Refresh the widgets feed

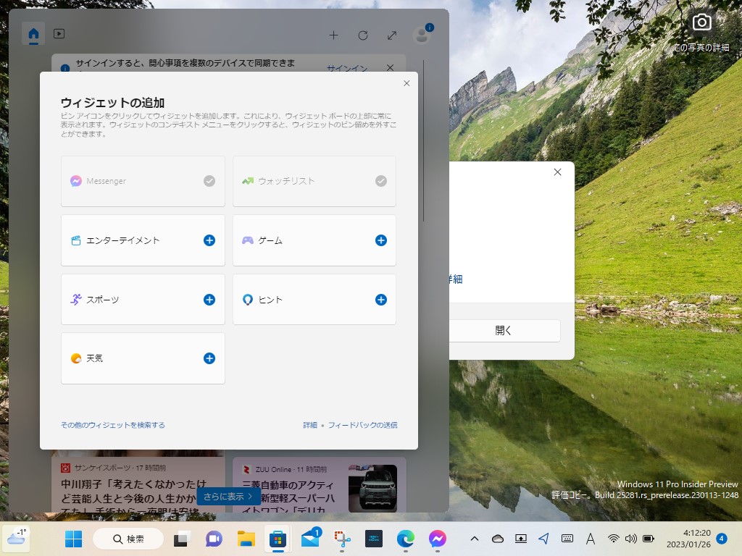362,35
